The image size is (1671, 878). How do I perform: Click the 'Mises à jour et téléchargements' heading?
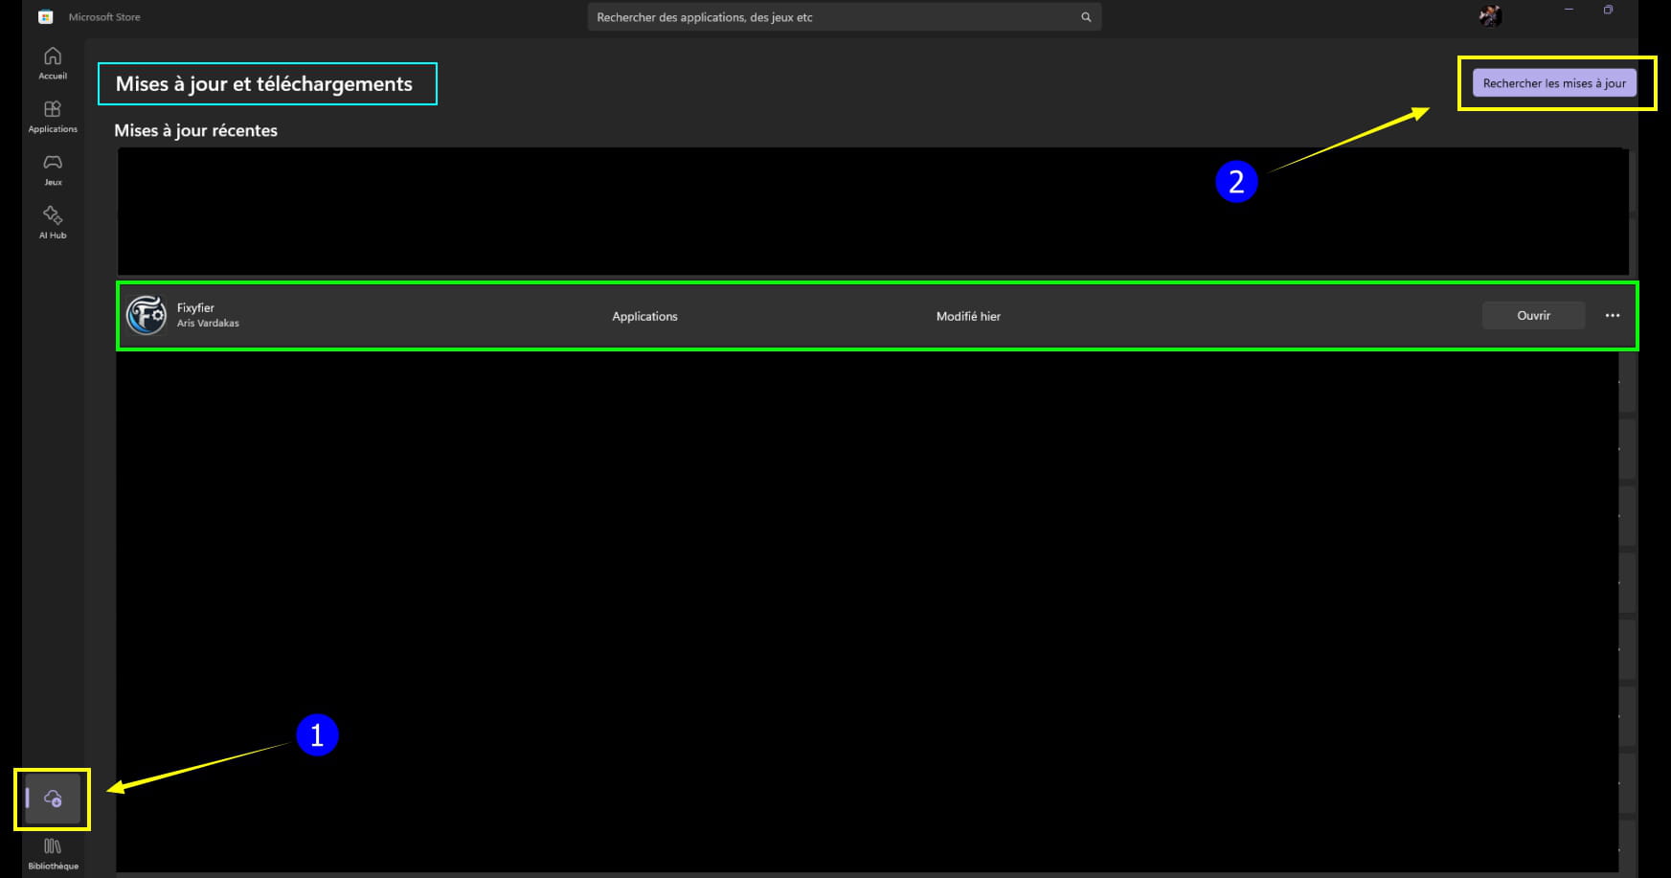point(264,84)
